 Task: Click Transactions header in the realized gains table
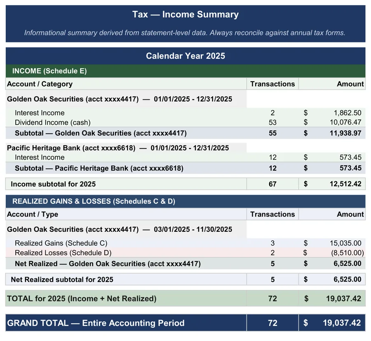272,214
